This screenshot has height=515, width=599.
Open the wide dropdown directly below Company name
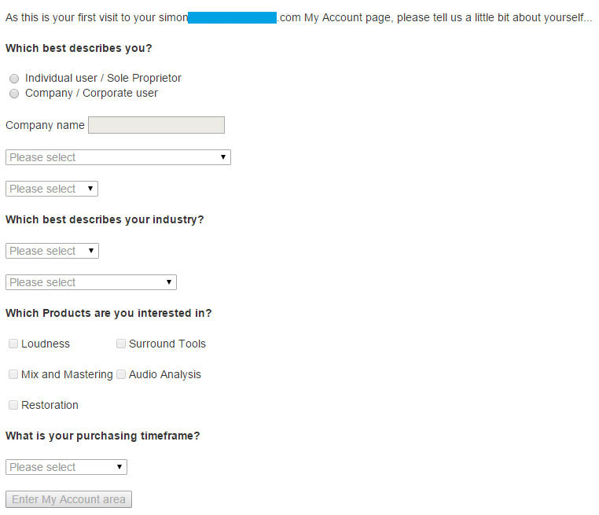tap(118, 157)
